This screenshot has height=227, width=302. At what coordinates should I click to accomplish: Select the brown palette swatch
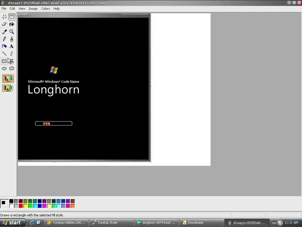click(x=73, y=201)
